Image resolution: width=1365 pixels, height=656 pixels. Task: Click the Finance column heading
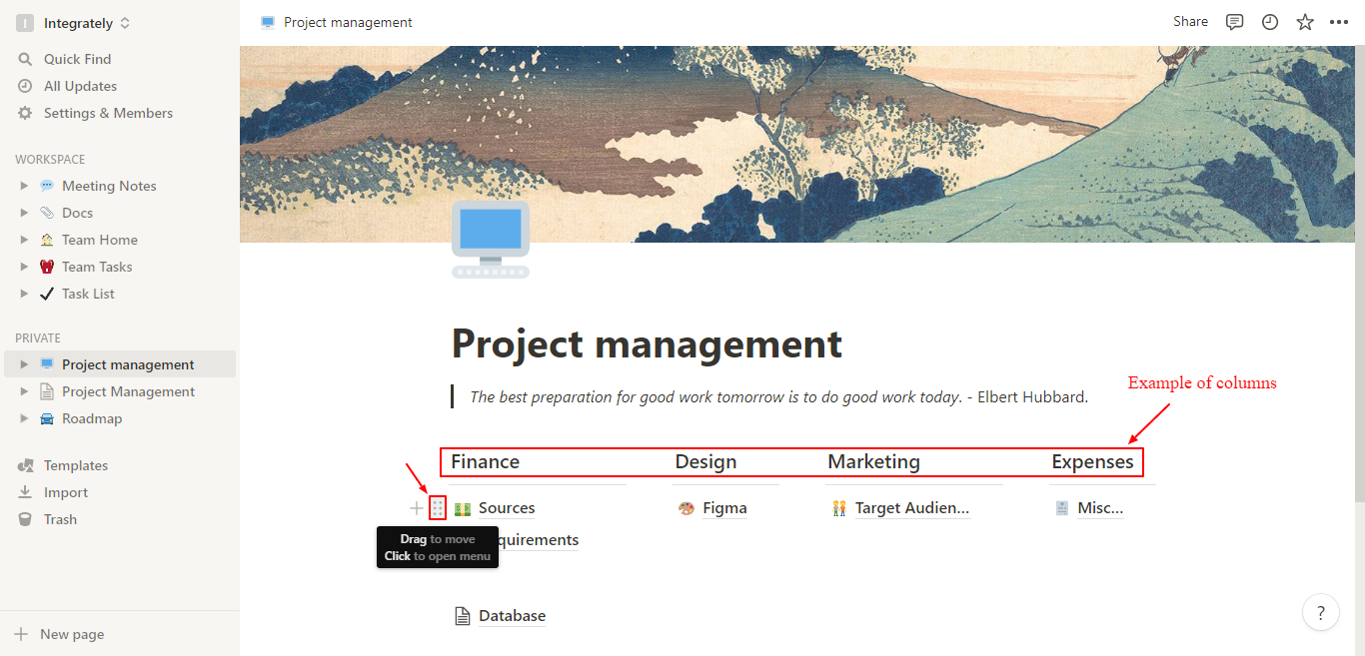(x=486, y=461)
